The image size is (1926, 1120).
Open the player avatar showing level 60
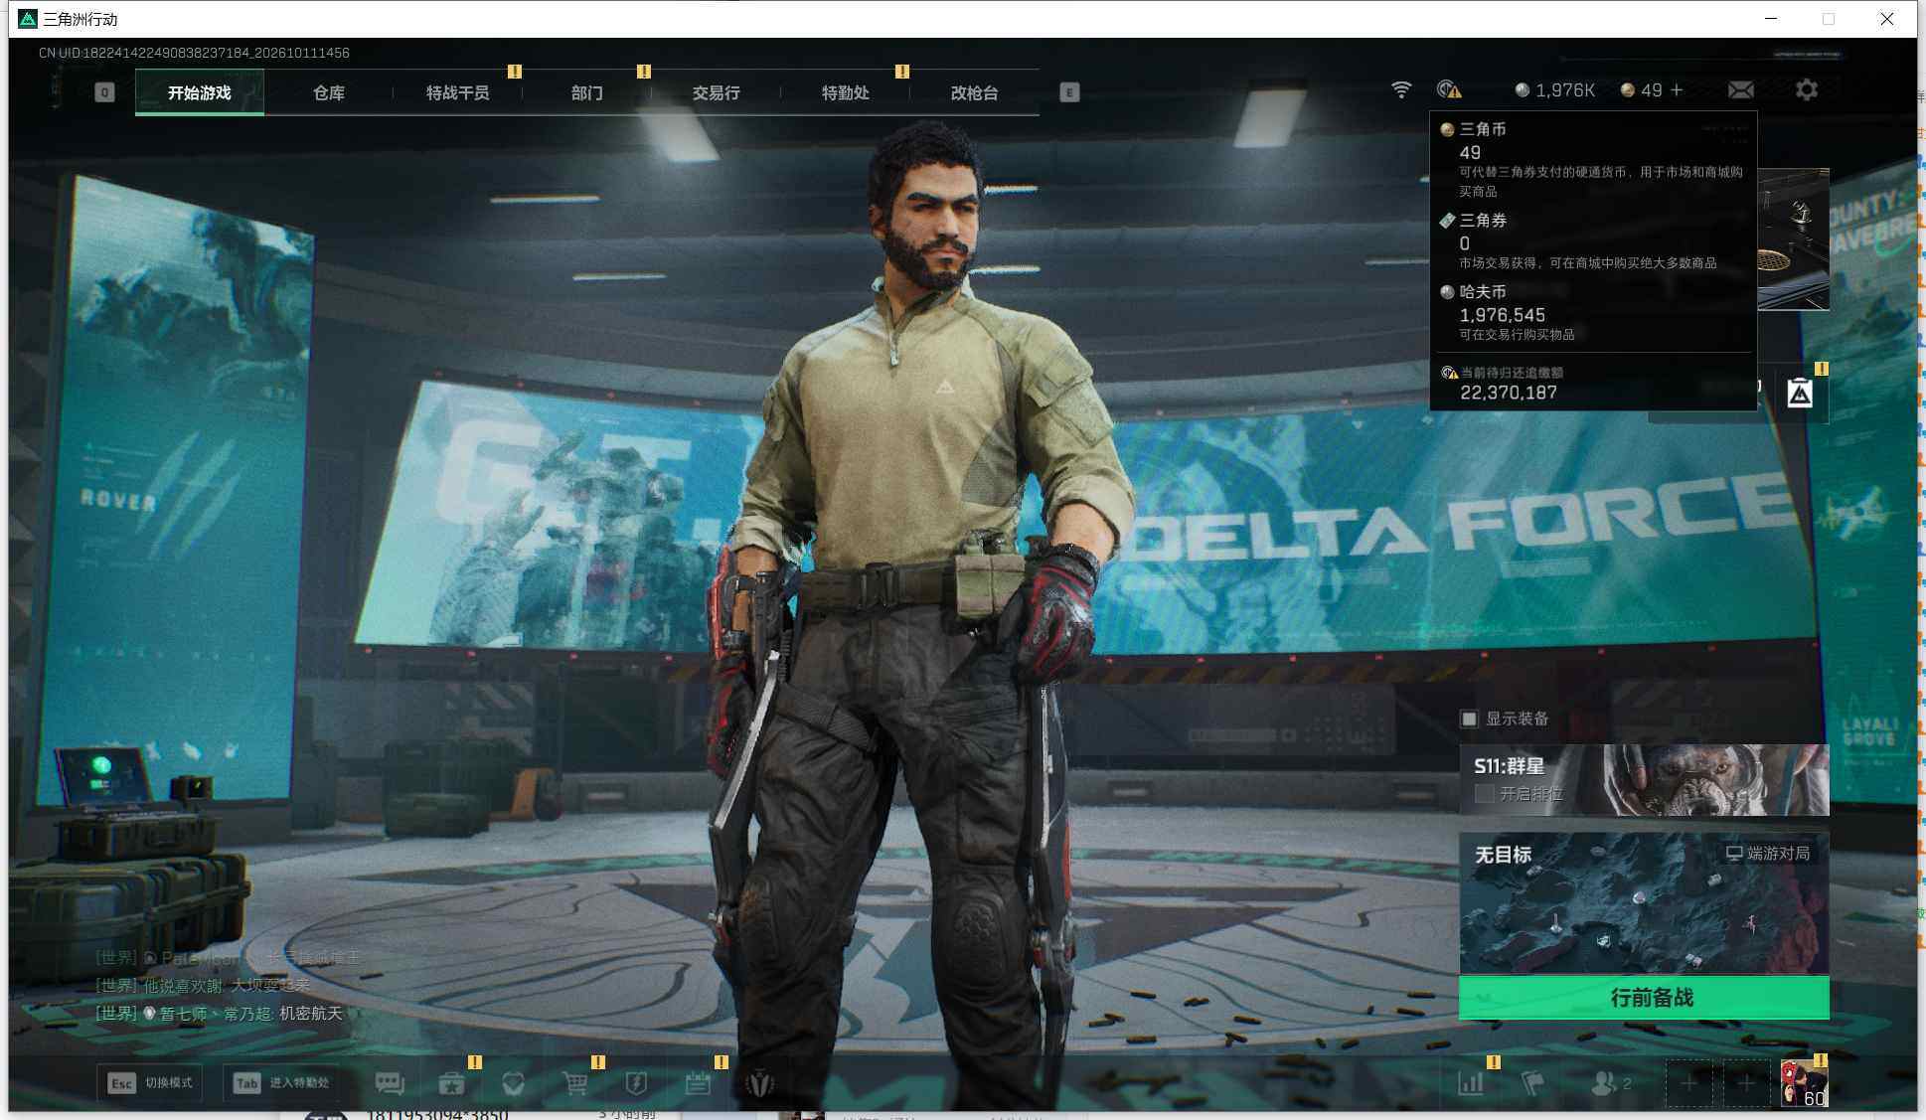coord(1804,1083)
